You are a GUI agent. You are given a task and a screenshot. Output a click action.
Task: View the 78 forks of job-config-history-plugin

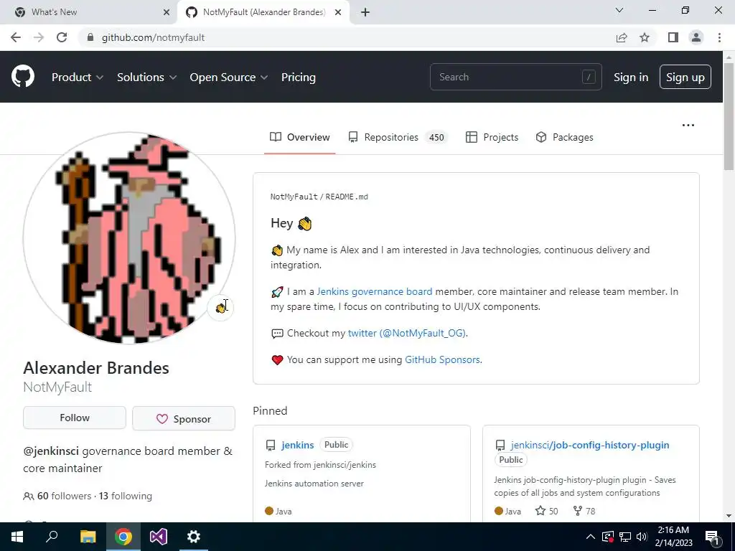click(584, 511)
